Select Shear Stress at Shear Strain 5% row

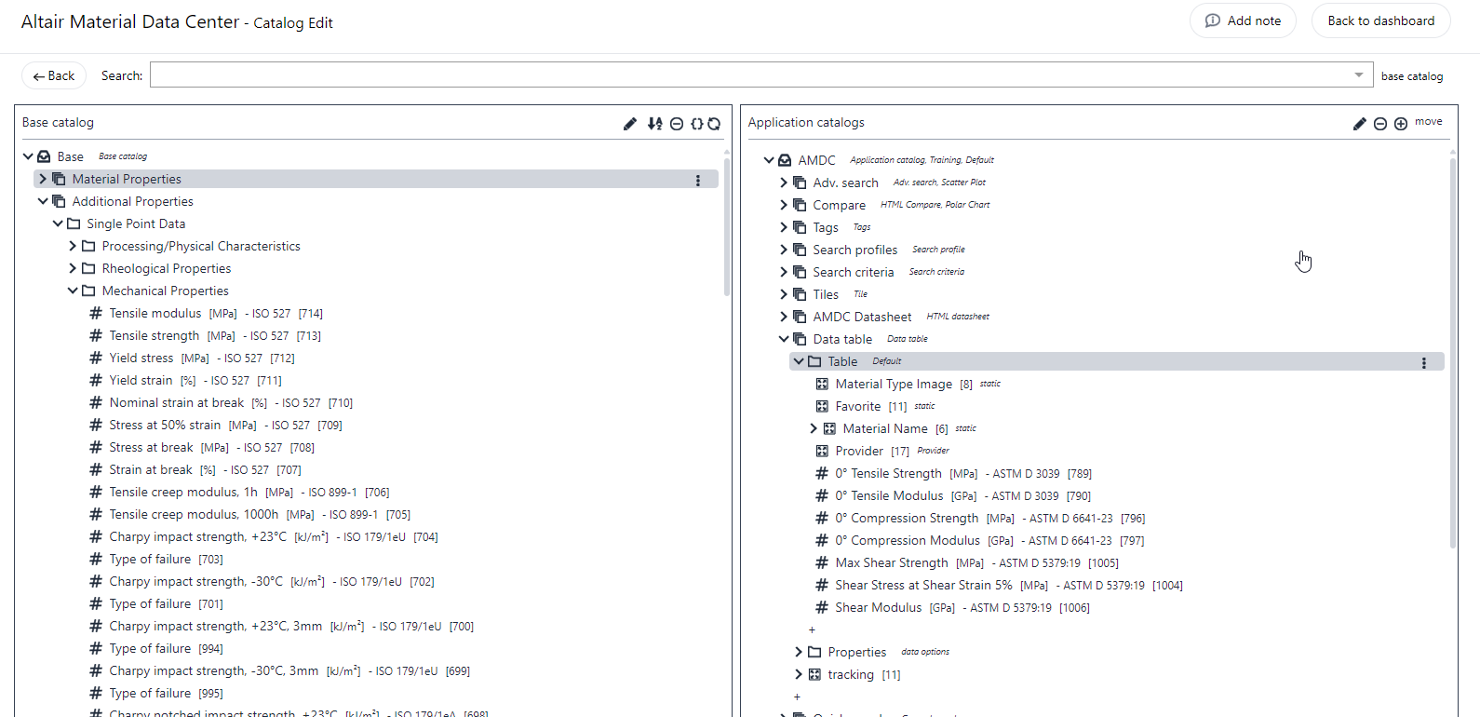[999, 585]
